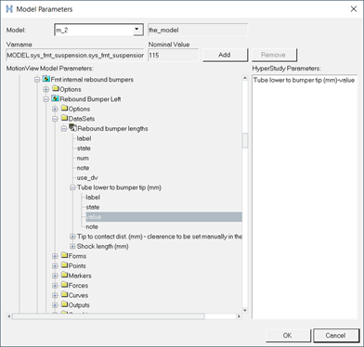The height and width of the screenshot is (347, 364).
Task: Click the tree scroll down arrow
Action: pos(245,310)
